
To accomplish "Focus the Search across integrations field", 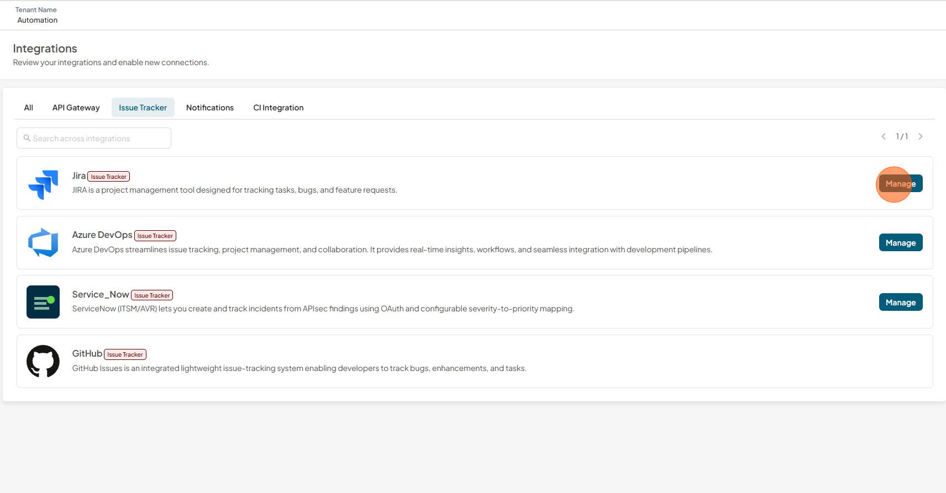I will point(94,138).
